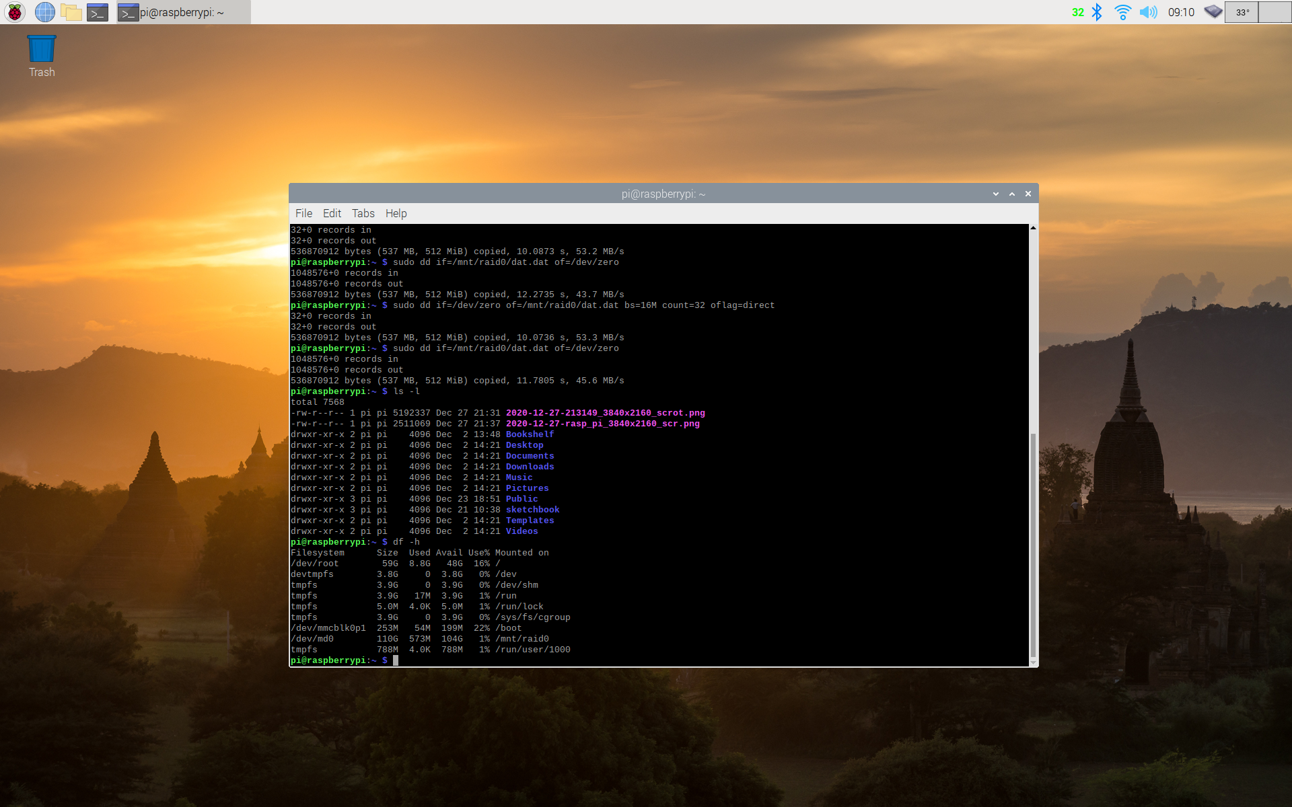The width and height of the screenshot is (1292, 807).
Task: Launch a new terminal from the taskbar
Action: 98,12
